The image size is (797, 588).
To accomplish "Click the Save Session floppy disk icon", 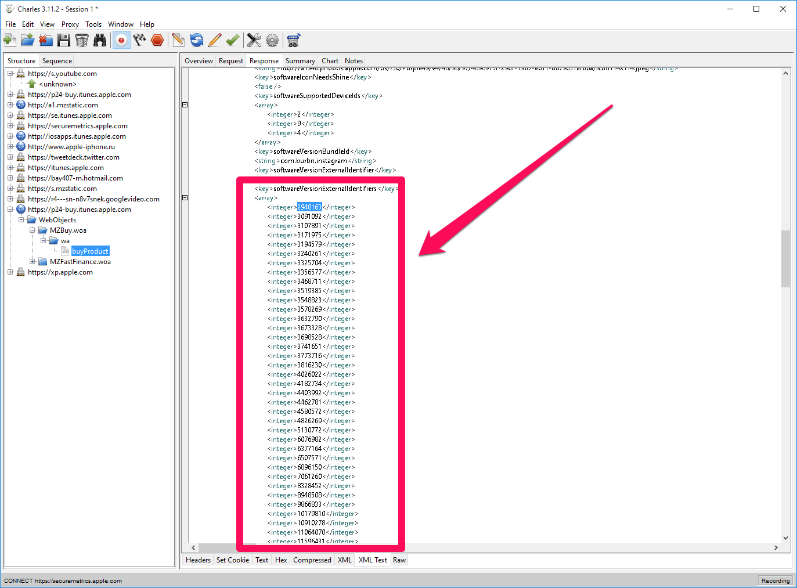I will pyautogui.click(x=64, y=40).
